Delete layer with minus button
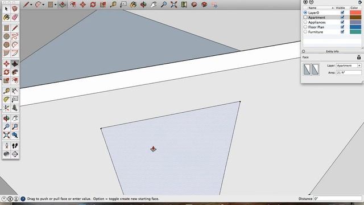Viewport: 364px width, 205px height. [x=311, y=2]
